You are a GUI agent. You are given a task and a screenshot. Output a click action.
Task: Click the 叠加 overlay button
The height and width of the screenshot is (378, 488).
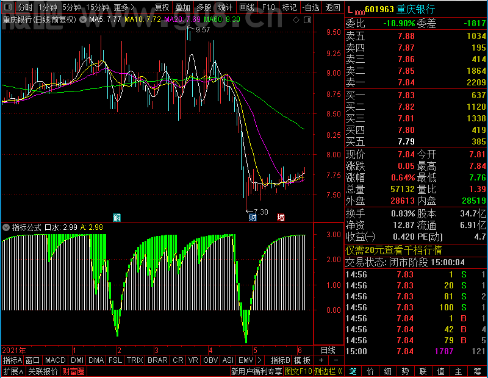pos(182,7)
